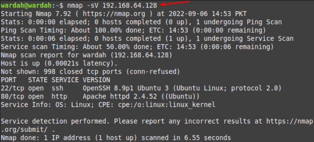Click the nmap -sV command text
This screenshot has height=142, width=314.
(x=83, y=6)
